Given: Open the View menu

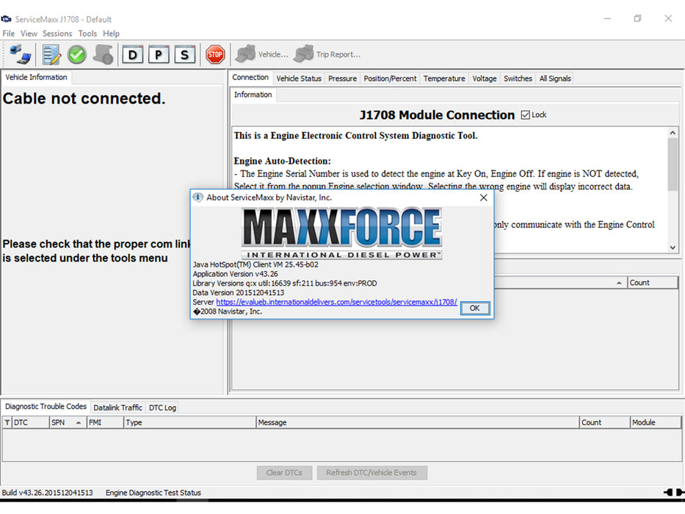Looking at the screenshot, I should point(29,34).
